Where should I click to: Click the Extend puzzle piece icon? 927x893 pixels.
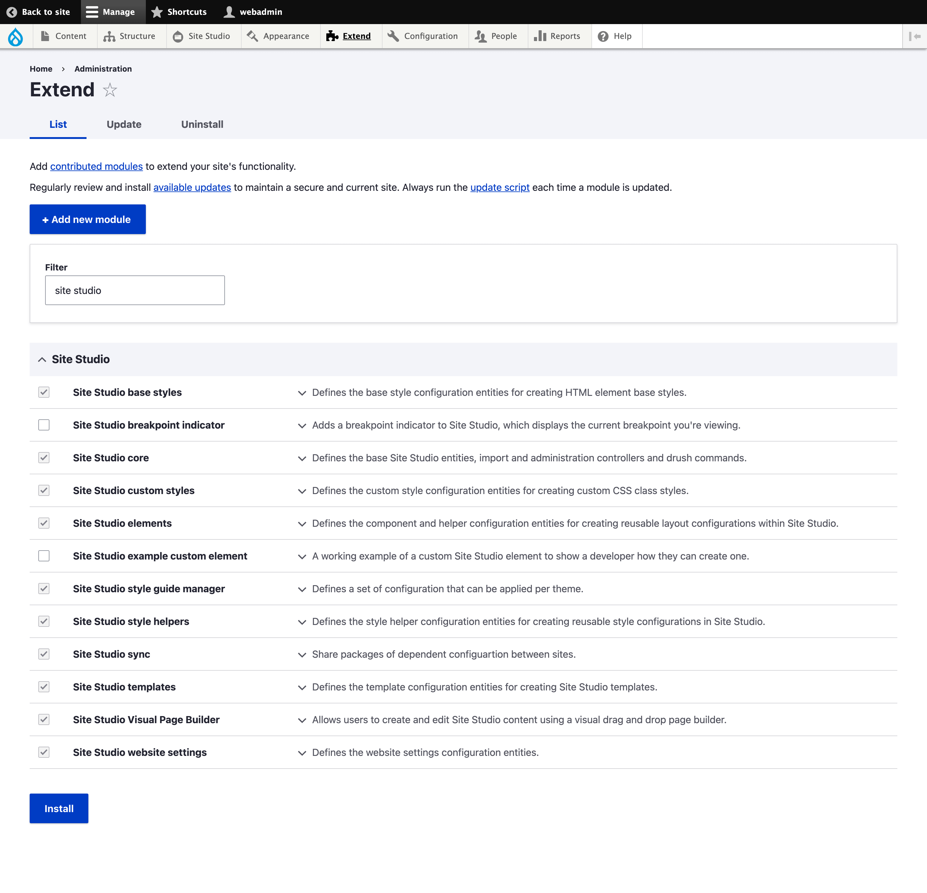point(332,36)
